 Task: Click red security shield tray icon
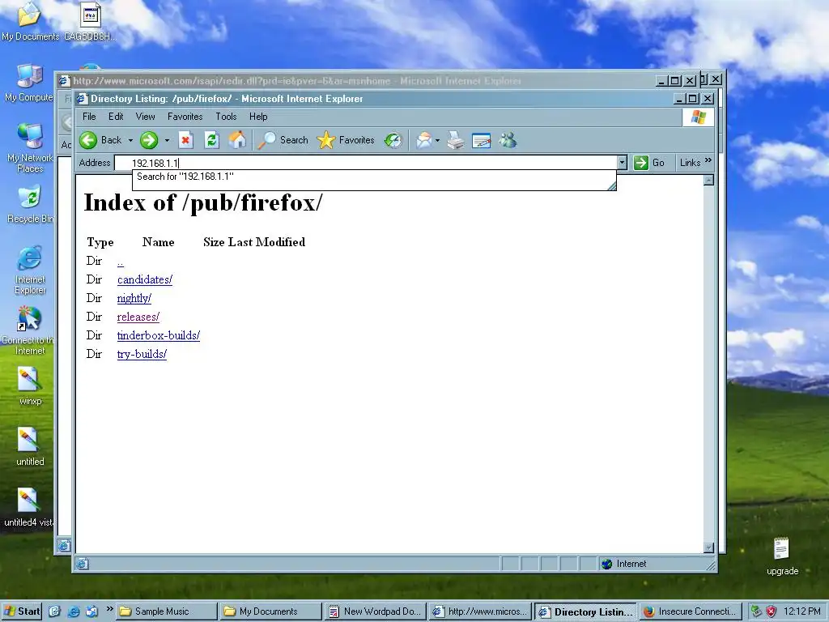[x=772, y=611]
